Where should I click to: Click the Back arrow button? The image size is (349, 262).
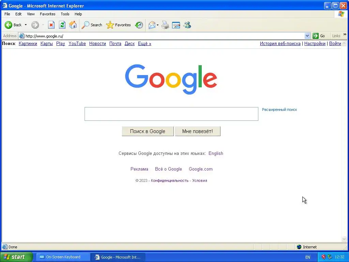click(9, 25)
